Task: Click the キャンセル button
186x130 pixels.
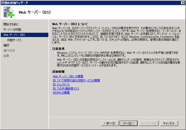Action: point(169,123)
